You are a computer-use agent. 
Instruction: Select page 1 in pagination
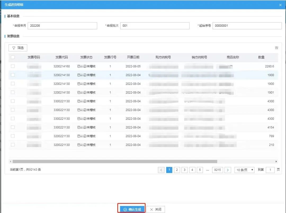[x=169, y=170]
